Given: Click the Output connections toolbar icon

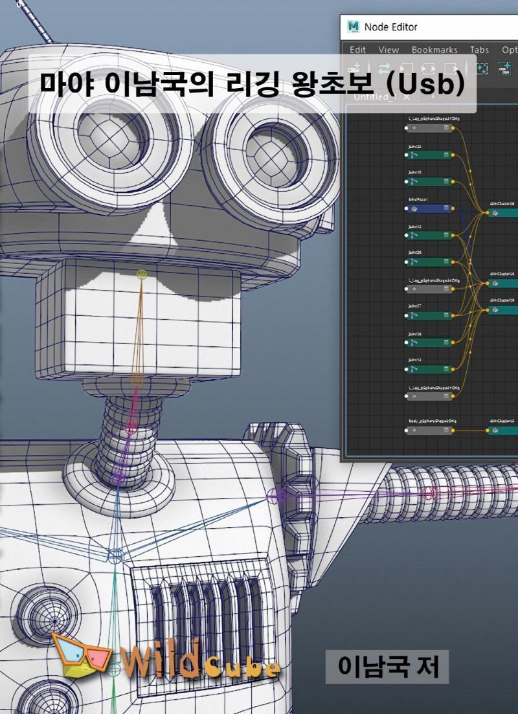Looking at the screenshot, I should 451,68.
